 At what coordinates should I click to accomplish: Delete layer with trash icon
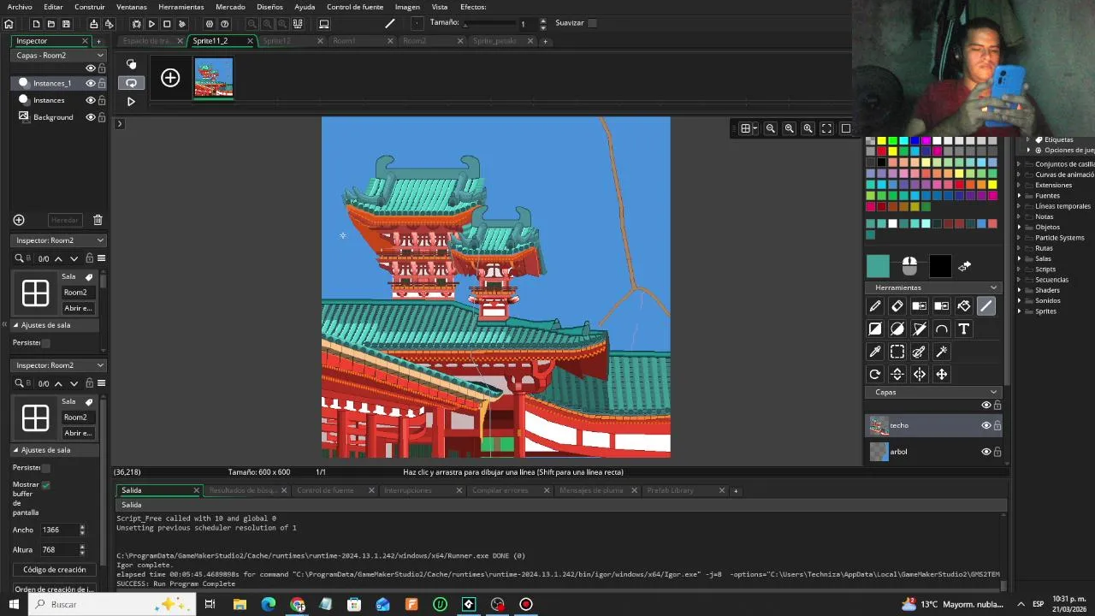tap(98, 220)
